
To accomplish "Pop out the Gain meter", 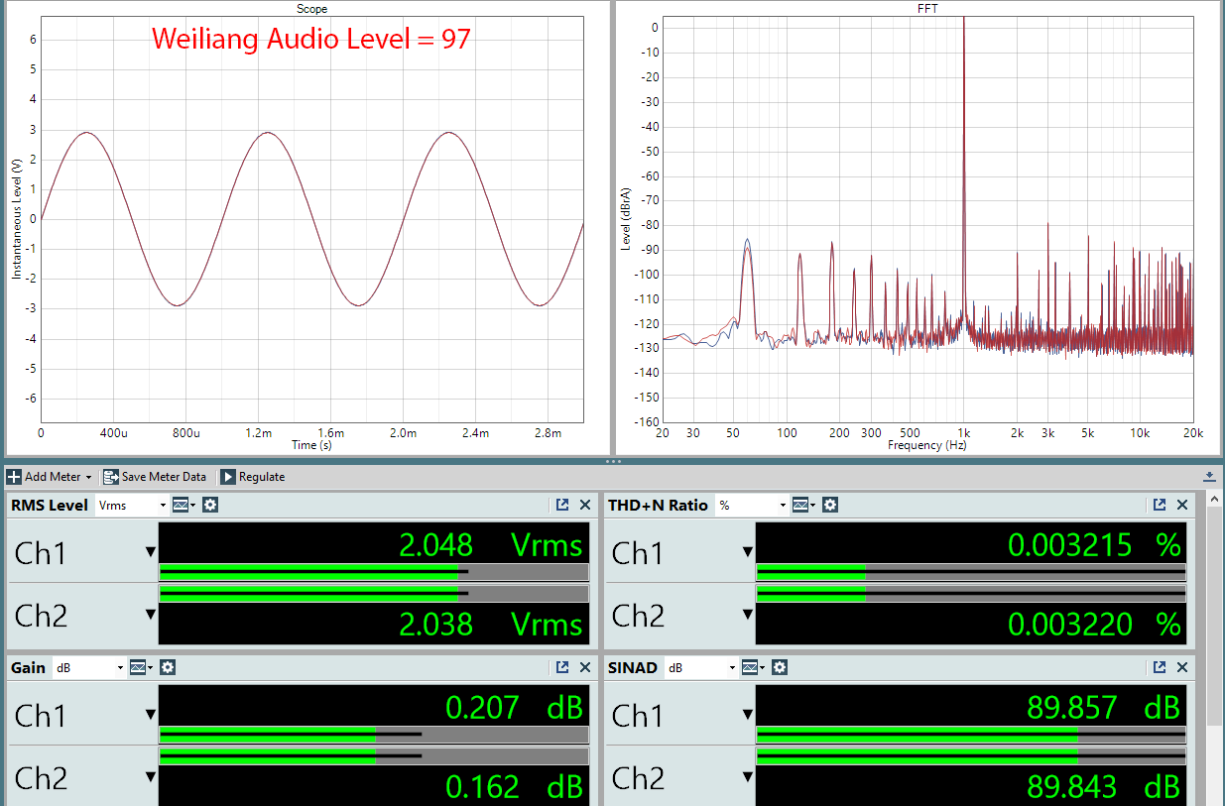I will pos(562,668).
